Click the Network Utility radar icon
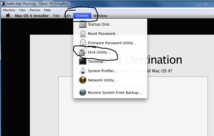The image size is (214, 136). click(83, 80)
